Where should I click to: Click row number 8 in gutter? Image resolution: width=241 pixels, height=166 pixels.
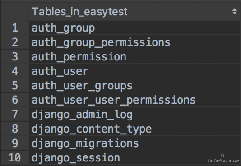pos(15,129)
